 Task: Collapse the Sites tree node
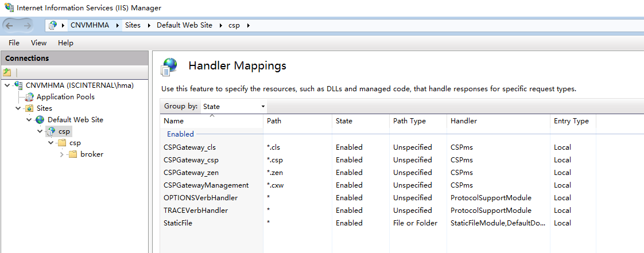tap(18, 108)
